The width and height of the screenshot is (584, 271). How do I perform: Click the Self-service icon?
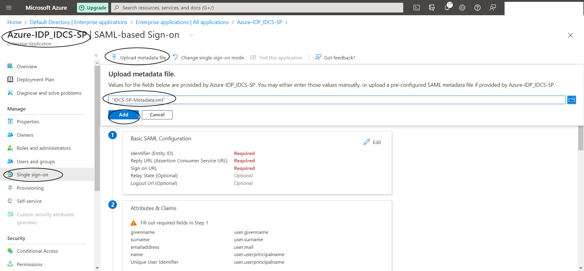pyautogui.click(x=10, y=201)
